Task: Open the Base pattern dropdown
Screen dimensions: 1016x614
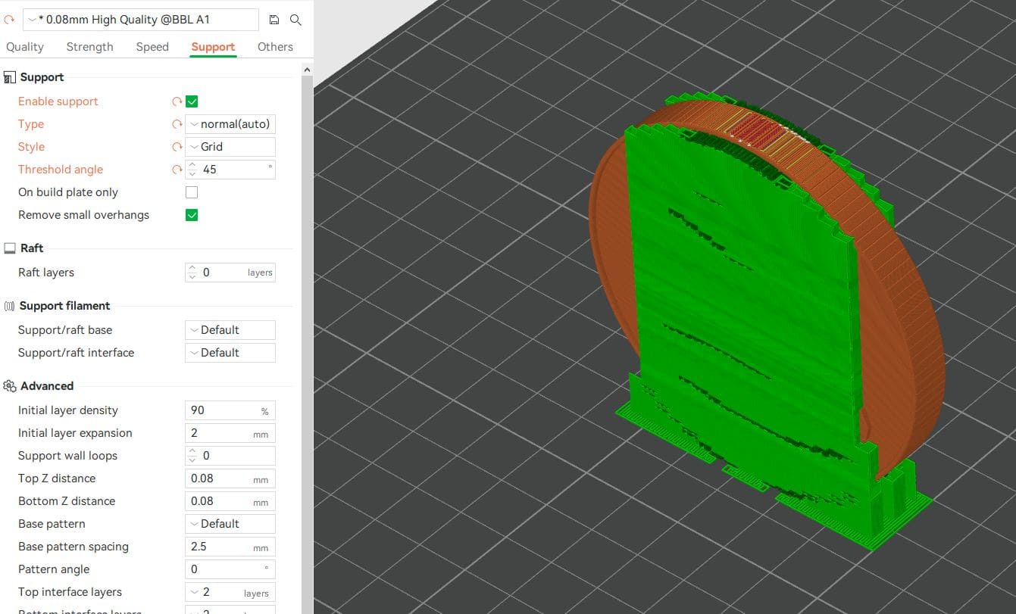Action: click(x=230, y=524)
